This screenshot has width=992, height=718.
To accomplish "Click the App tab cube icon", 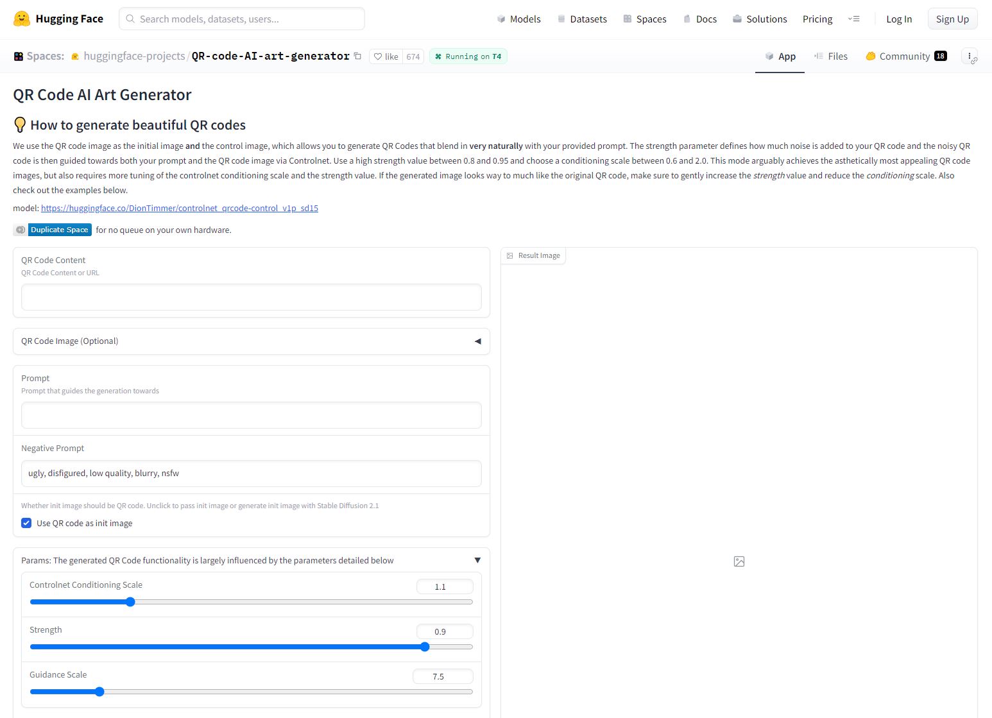I will (769, 56).
